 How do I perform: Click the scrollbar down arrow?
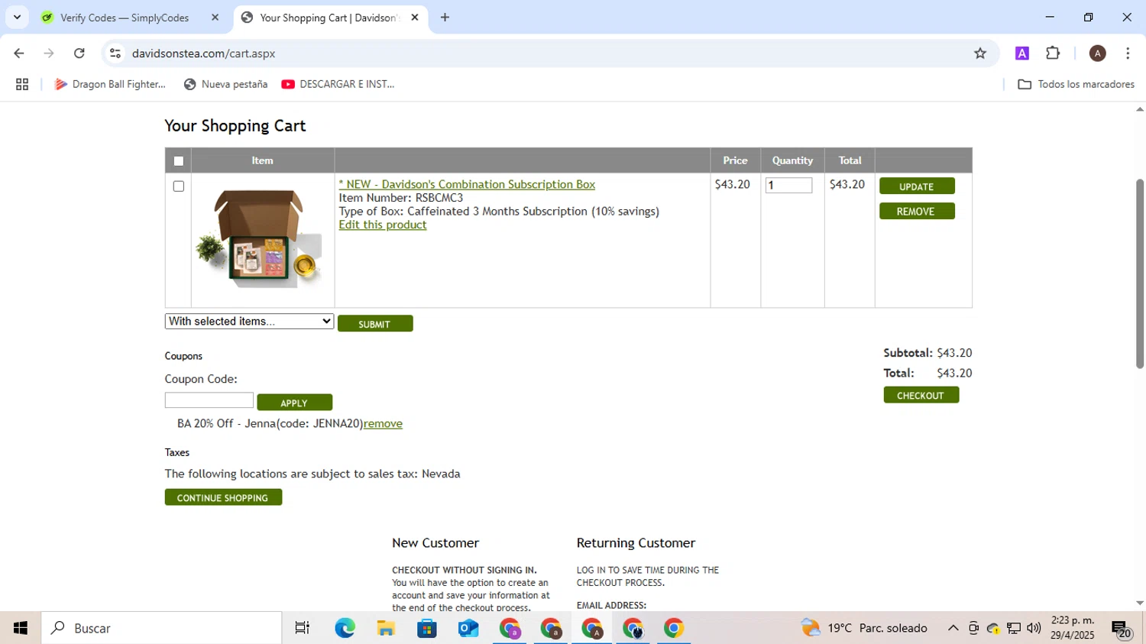coord(1139,604)
